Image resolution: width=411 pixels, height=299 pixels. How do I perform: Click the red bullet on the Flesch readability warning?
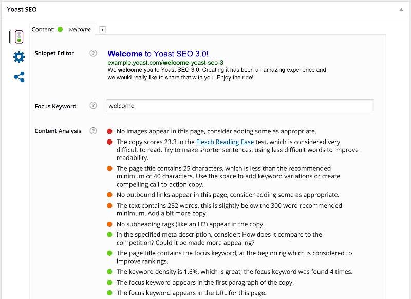(109, 141)
